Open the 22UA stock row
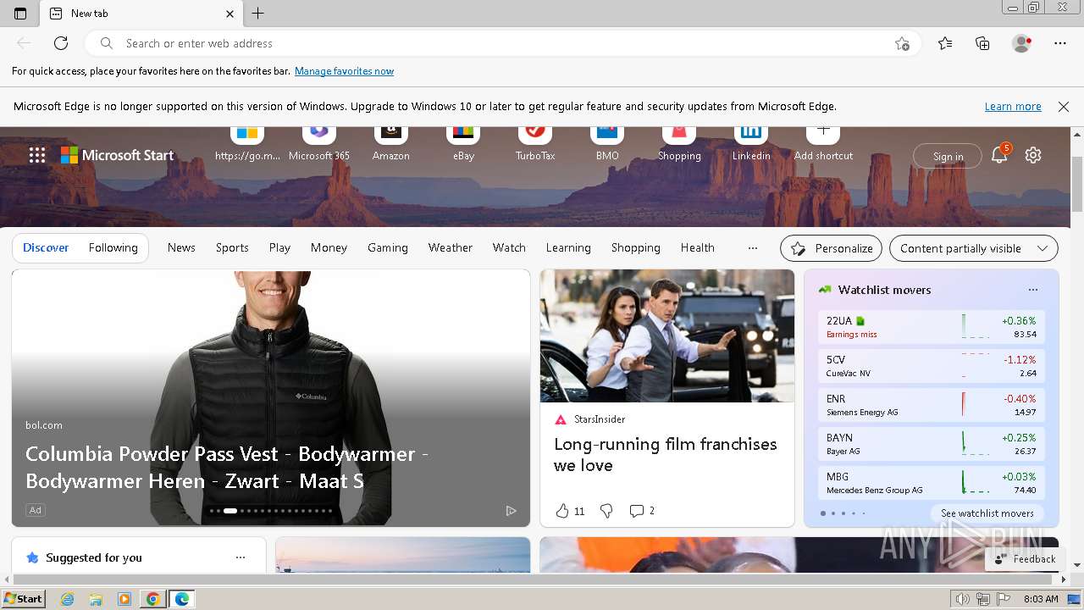The height and width of the screenshot is (610, 1084). click(932, 327)
